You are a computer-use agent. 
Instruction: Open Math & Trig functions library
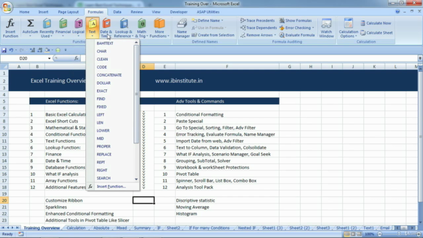[x=141, y=28]
